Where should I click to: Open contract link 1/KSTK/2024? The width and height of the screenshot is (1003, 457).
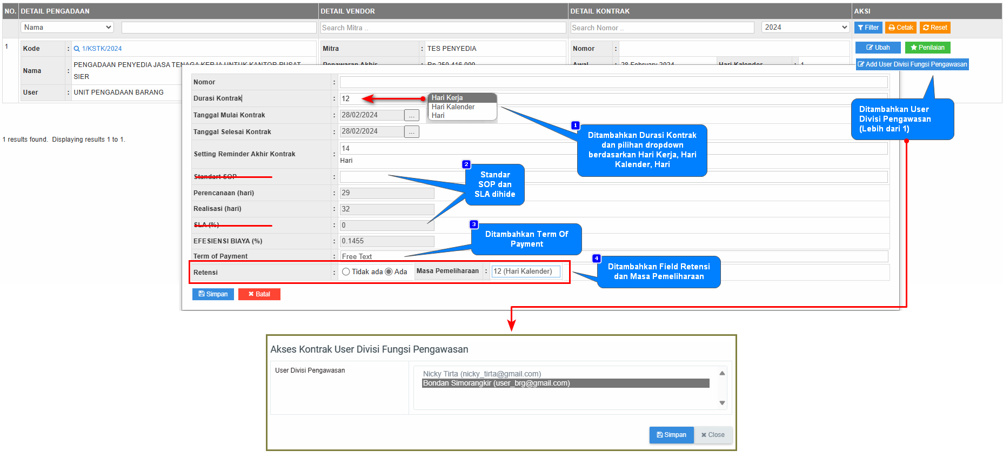[x=102, y=49]
